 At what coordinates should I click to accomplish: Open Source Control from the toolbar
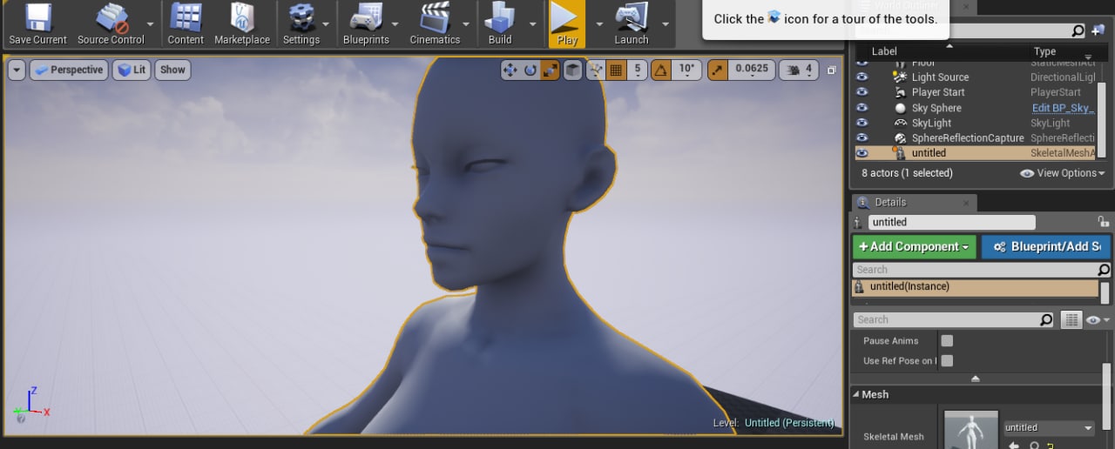click(111, 23)
